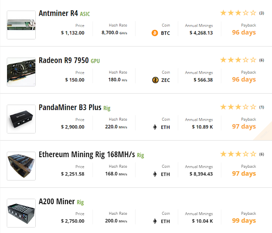This screenshot has width=272, height=233.
Task: Open the PandaMiner B3 Plus product image
Action: point(21,119)
